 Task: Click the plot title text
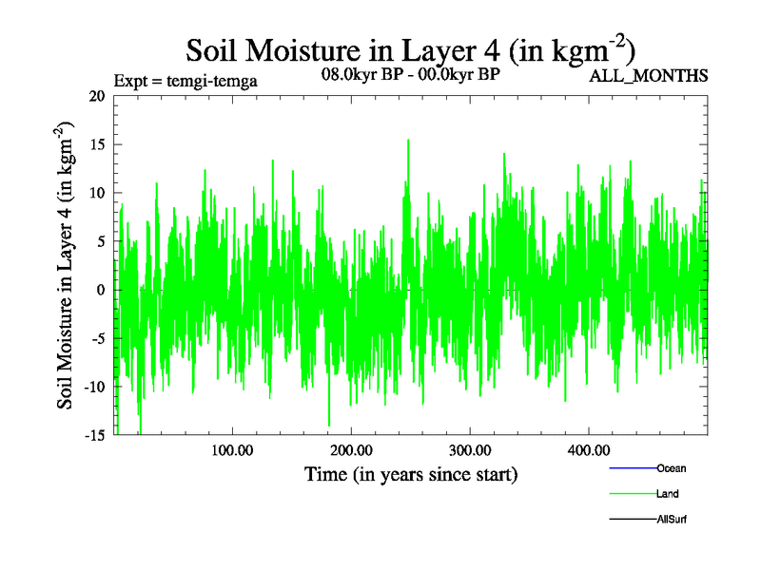click(x=409, y=49)
